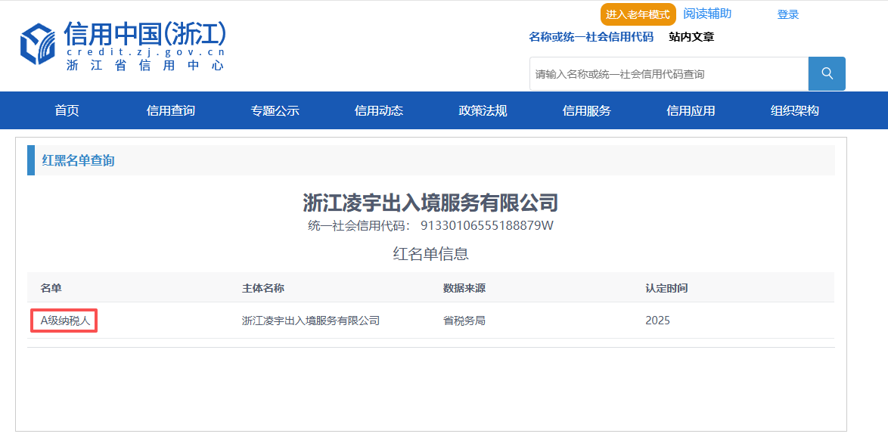The image size is (888, 443).
Task: Click company name cell in table row
Action: pos(310,321)
